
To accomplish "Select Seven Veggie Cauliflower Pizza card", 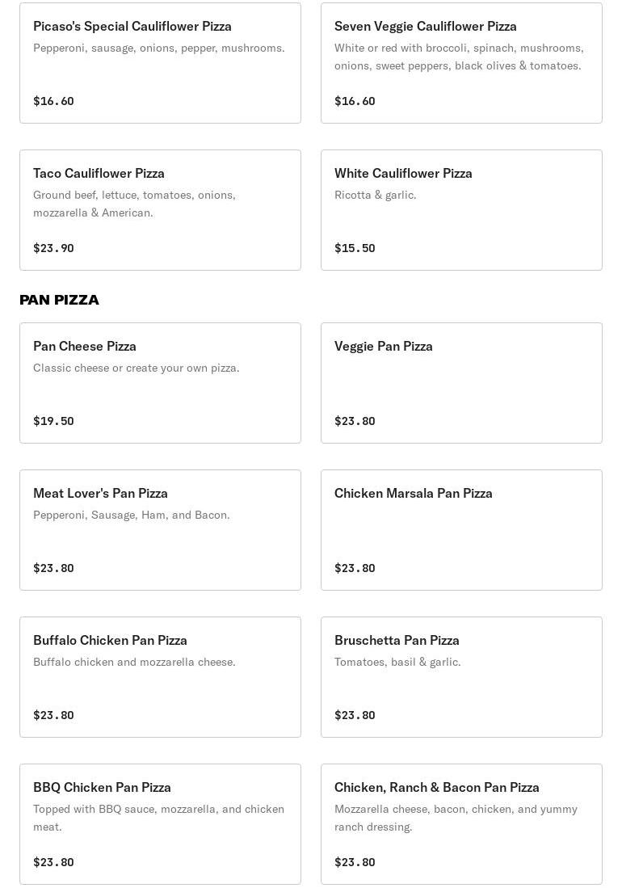I will 461,63.
